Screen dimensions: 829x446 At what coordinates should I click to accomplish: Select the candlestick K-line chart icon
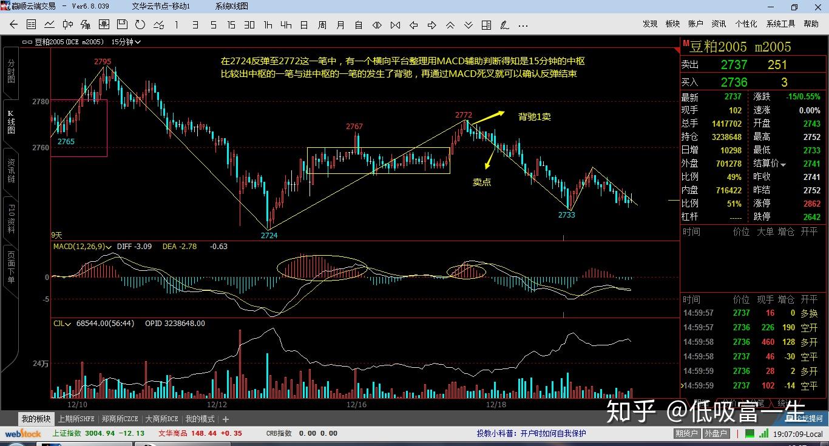[x=68, y=25]
